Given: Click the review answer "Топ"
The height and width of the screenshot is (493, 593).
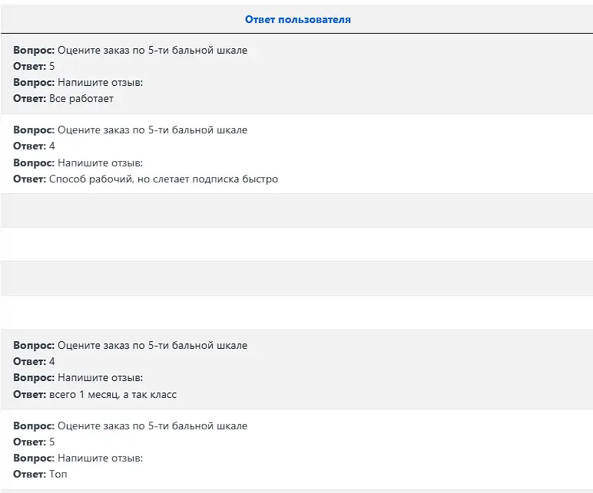Looking at the screenshot, I should point(58,474).
